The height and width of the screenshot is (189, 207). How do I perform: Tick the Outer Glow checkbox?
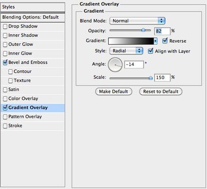coord(5,45)
